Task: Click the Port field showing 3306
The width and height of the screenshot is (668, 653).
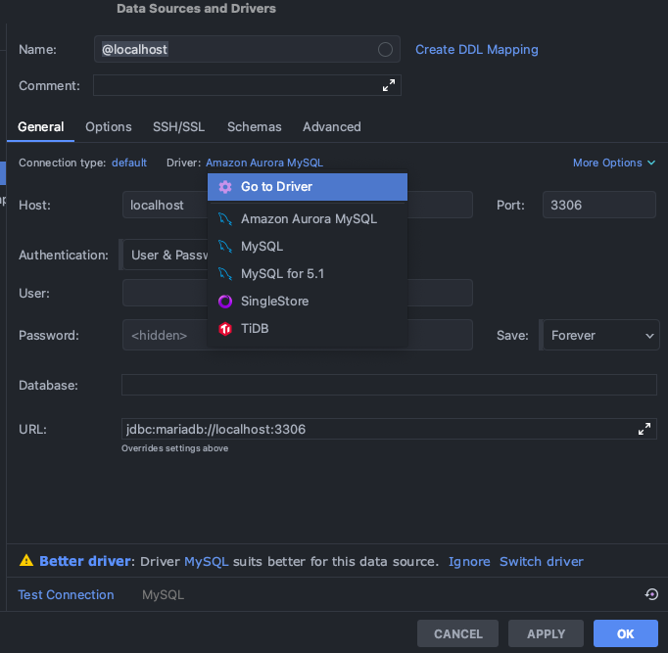Action: tap(599, 205)
